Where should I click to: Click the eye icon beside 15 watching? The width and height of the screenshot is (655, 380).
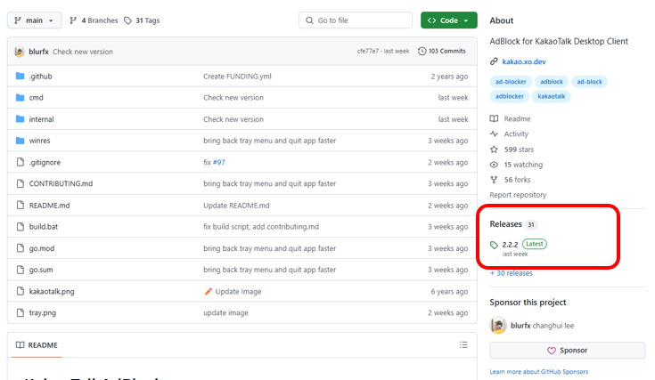(x=494, y=165)
